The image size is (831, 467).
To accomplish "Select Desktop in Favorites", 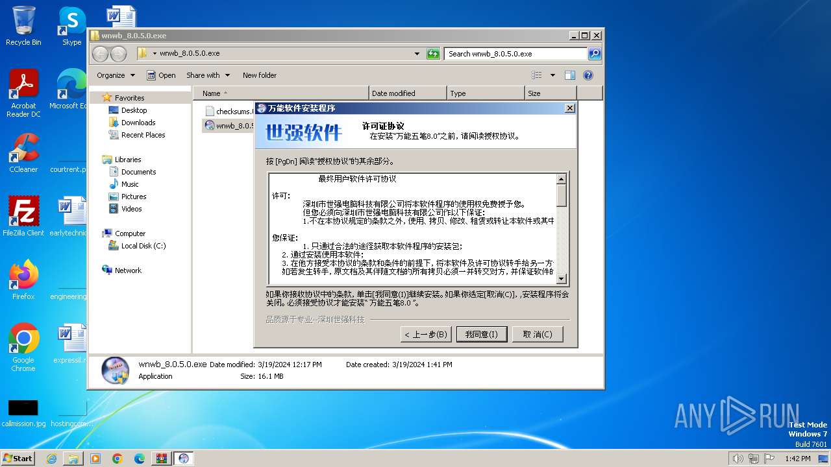I will click(x=134, y=110).
